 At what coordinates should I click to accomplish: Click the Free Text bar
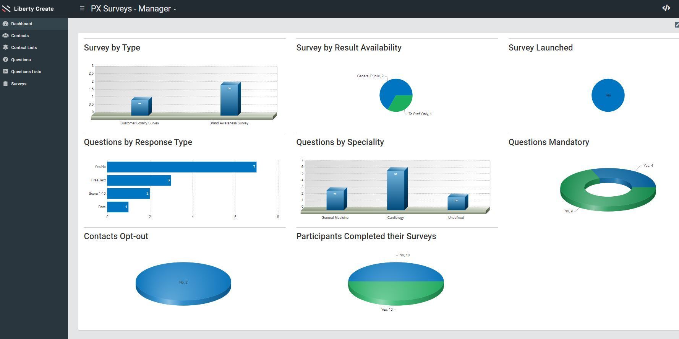[x=139, y=180]
